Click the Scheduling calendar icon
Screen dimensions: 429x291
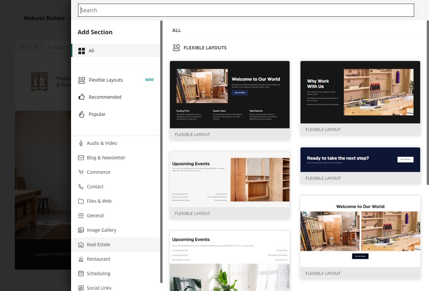81,274
